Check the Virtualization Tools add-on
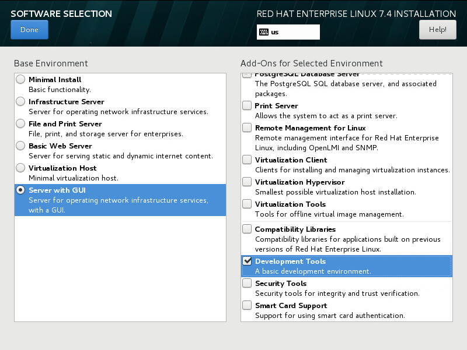The height and width of the screenshot is (350, 467). pyautogui.click(x=247, y=204)
